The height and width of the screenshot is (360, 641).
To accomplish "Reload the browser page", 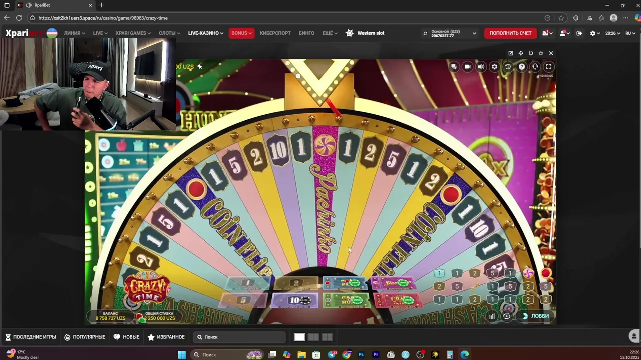I will pos(19,18).
